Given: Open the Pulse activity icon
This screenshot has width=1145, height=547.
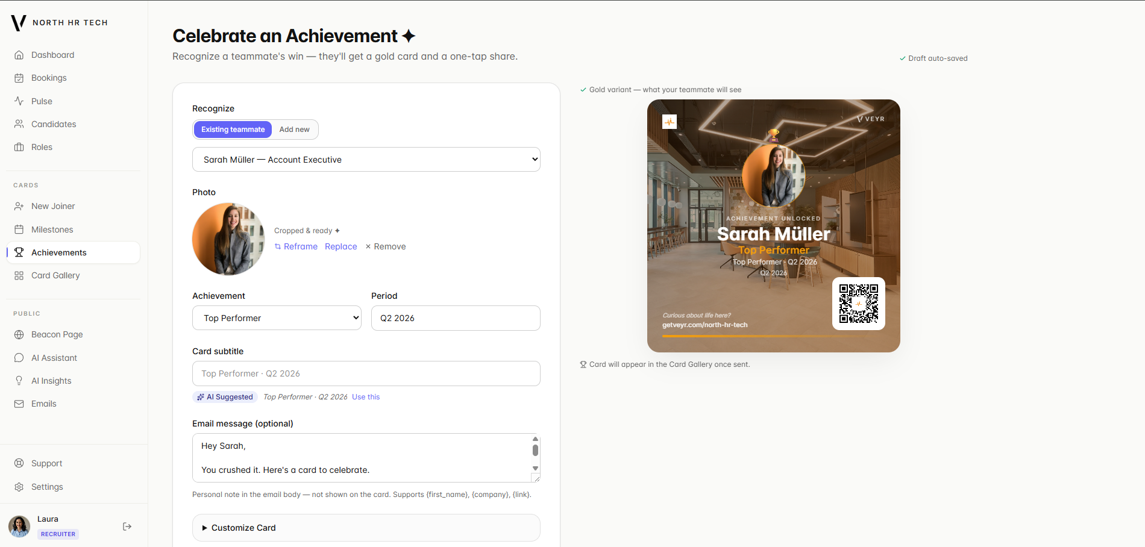Looking at the screenshot, I should (x=19, y=101).
